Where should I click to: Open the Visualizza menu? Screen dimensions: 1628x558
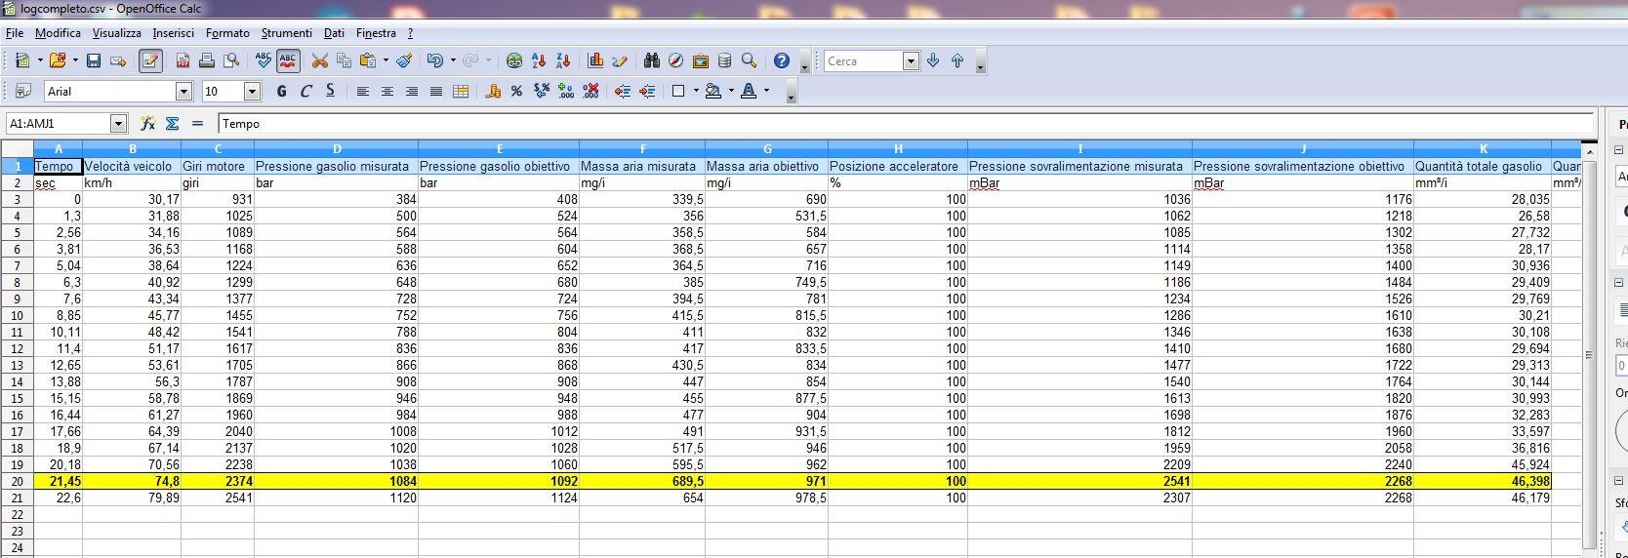[x=117, y=33]
